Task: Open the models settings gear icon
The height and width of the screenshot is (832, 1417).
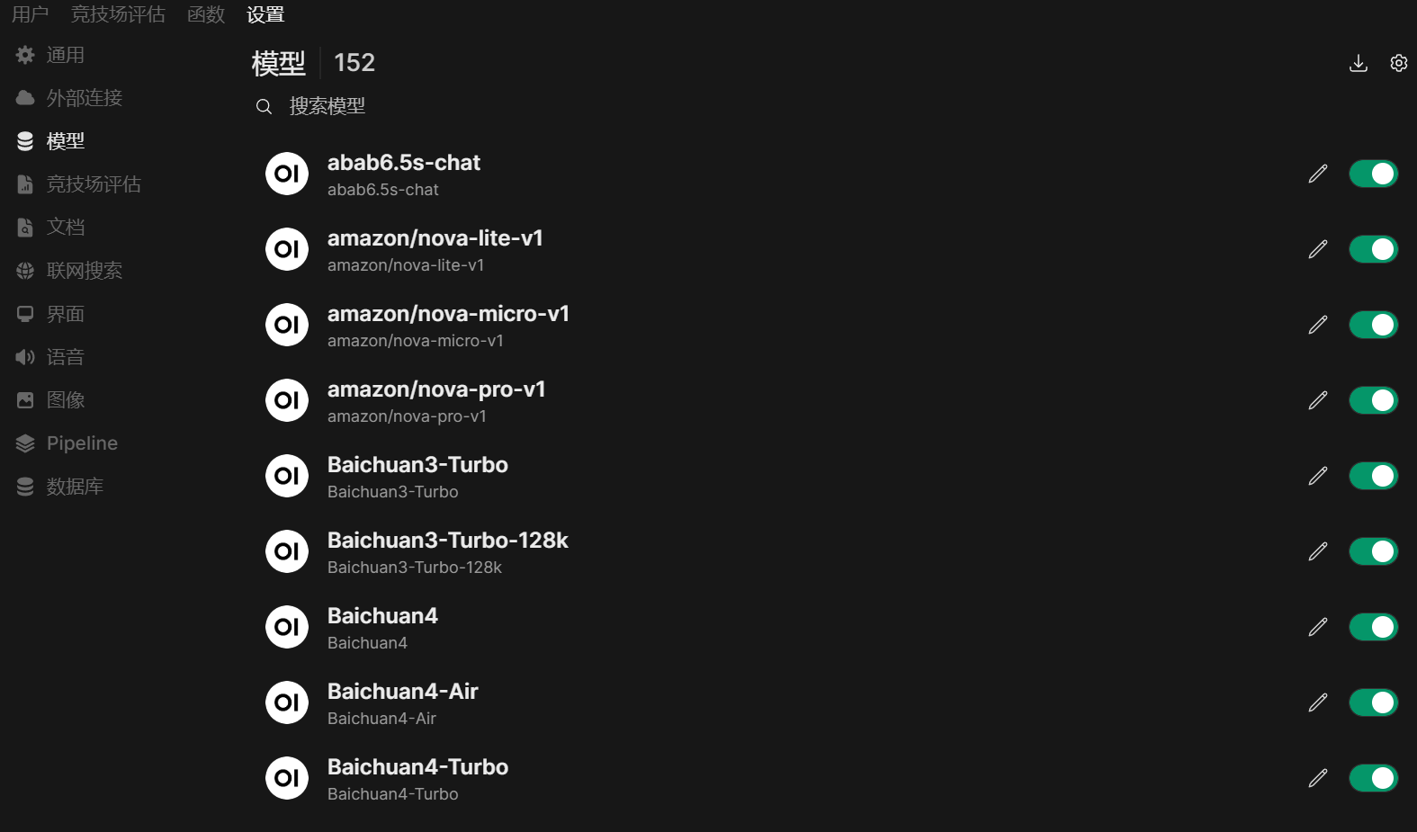Action: [1398, 63]
